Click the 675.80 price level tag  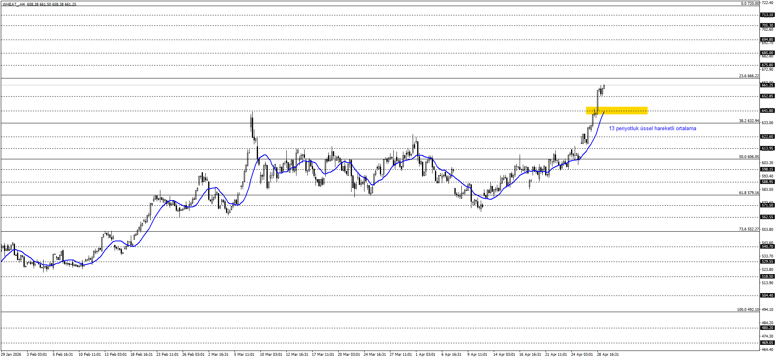pos(767,65)
